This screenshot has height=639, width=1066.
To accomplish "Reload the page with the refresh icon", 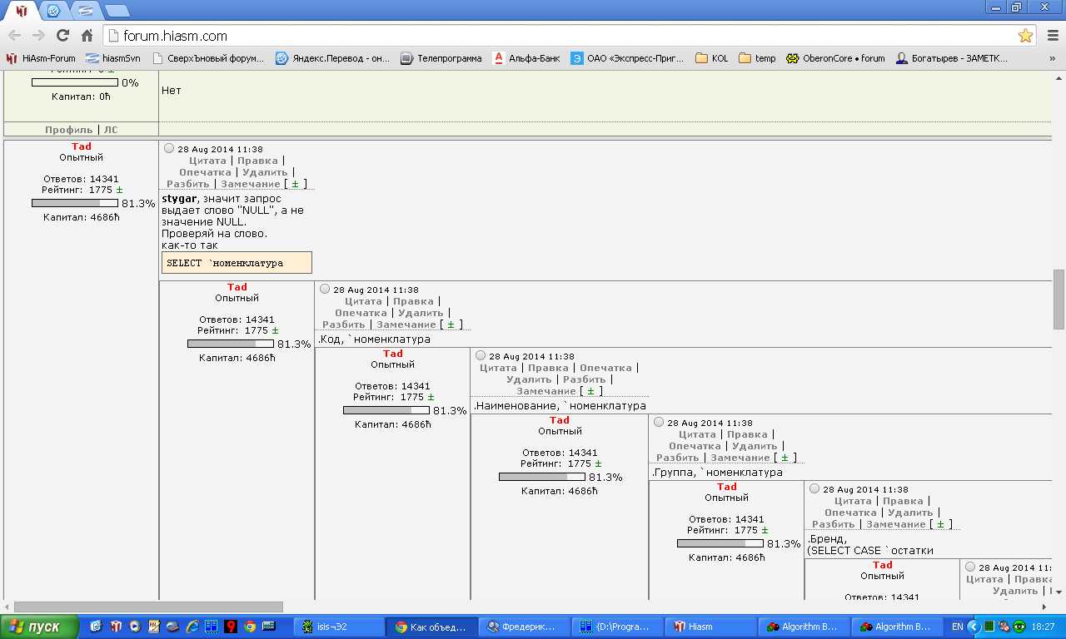I will (x=62, y=36).
